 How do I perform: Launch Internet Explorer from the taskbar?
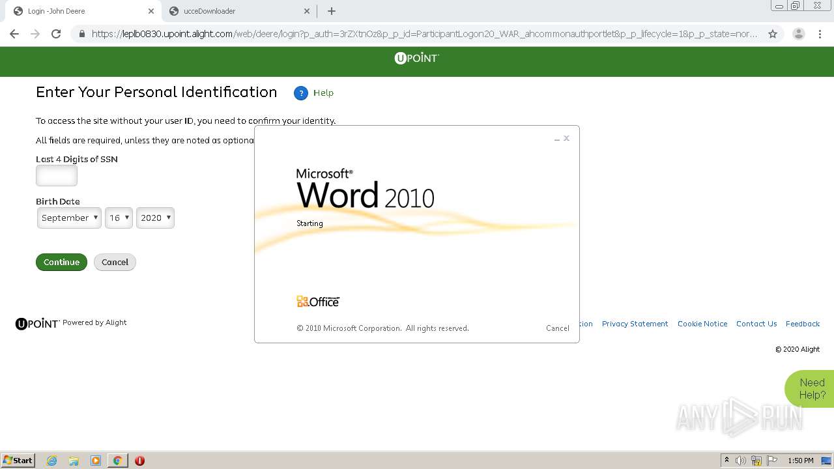[51, 461]
